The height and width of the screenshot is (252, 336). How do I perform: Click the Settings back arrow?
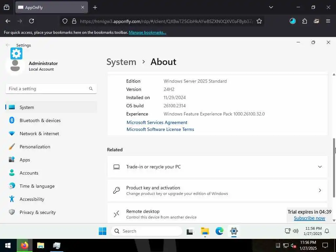[8, 45]
